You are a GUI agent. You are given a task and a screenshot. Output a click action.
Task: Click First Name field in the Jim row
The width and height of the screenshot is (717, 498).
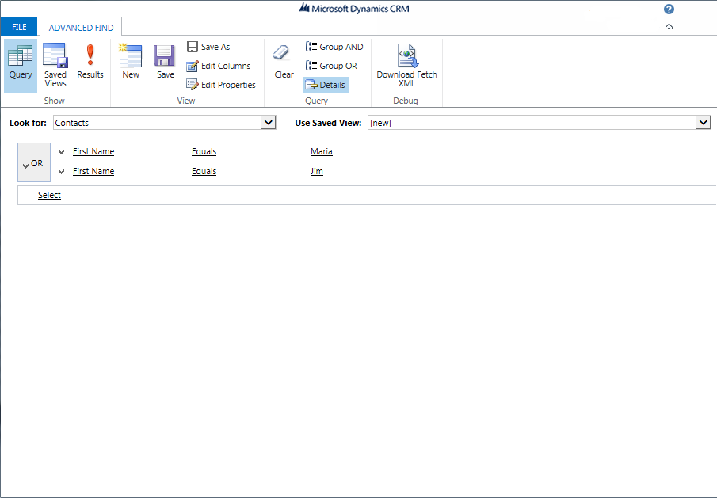(93, 171)
